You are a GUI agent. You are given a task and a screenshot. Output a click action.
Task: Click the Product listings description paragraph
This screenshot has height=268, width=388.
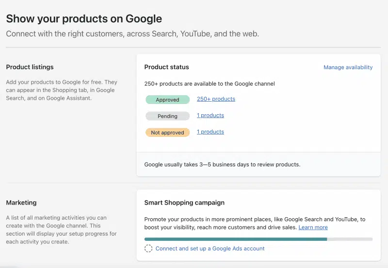click(62, 90)
